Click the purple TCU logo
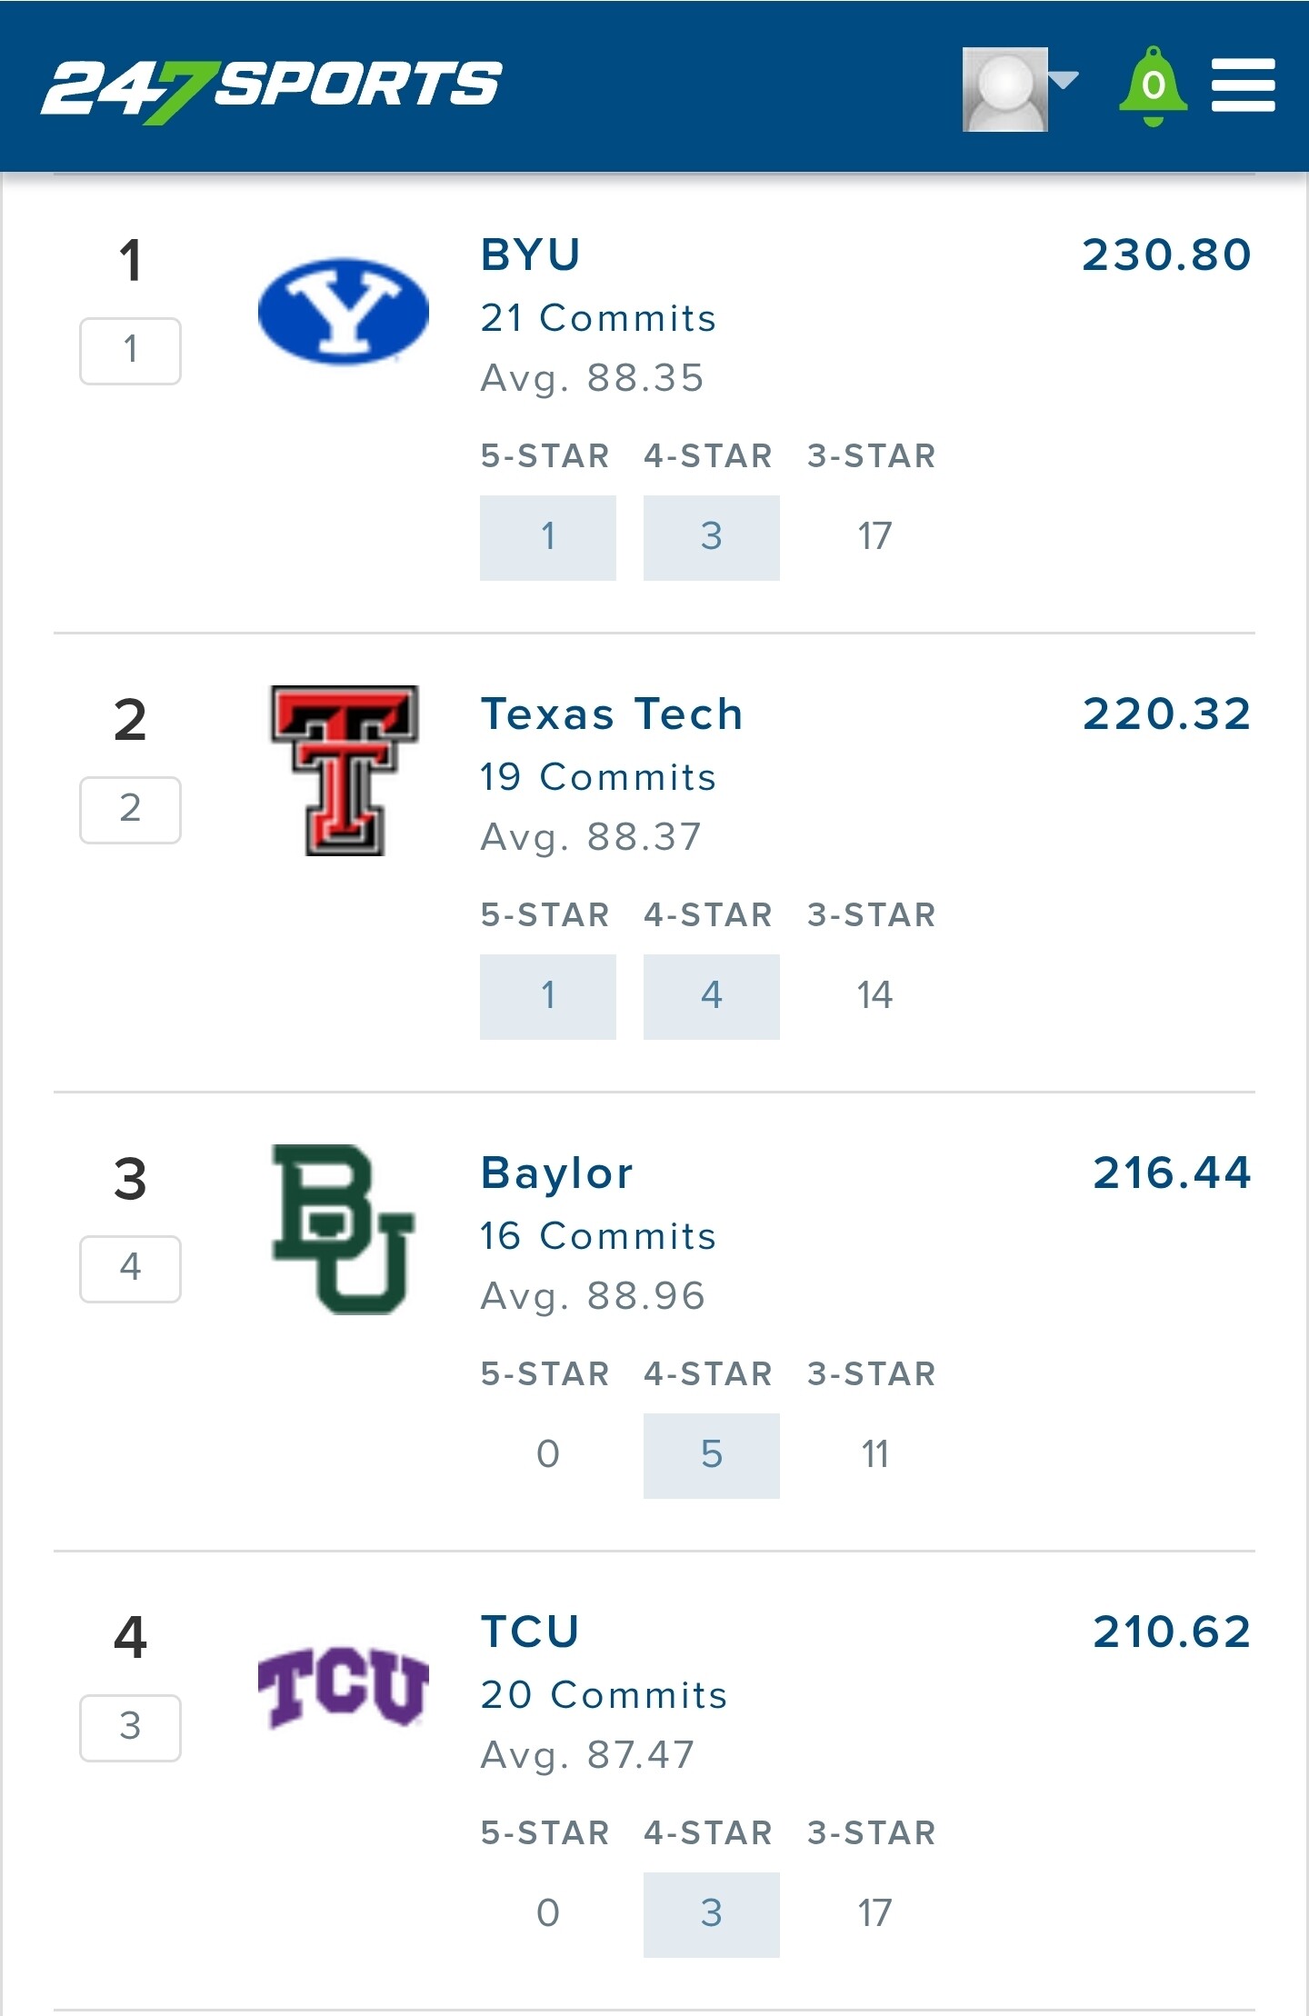 point(344,1687)
